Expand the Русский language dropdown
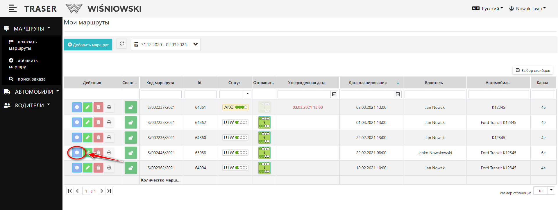This screenshot has height=210, width=558. pos(488,9)
